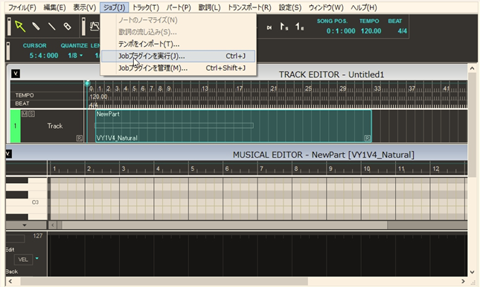This screenshot has height=287, width=480.
Task: Select the arrow pointer tool
Action: click(20, 26)
